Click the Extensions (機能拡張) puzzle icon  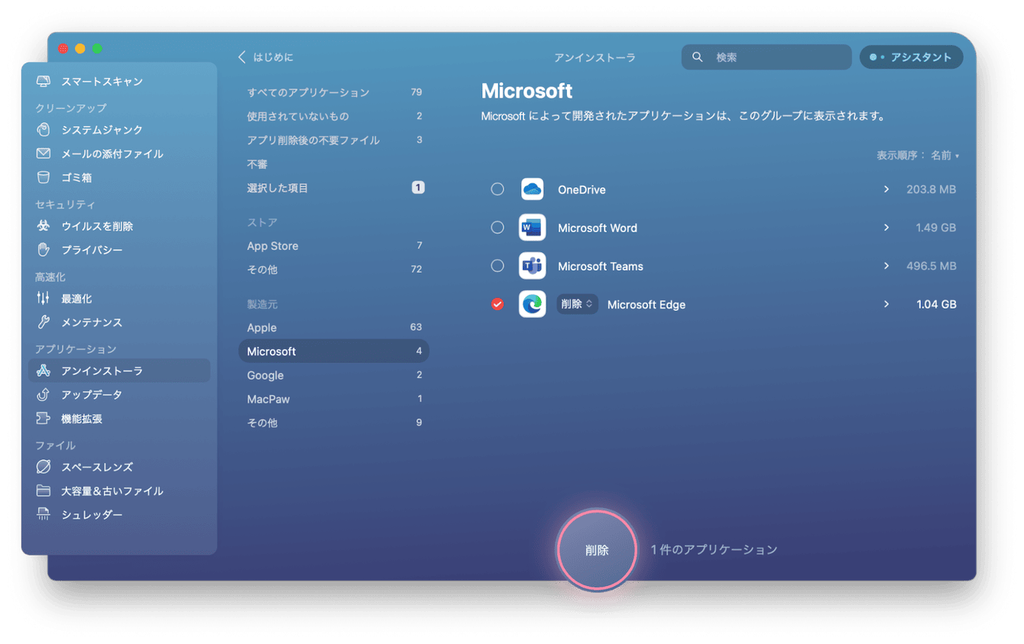point(44,419)
